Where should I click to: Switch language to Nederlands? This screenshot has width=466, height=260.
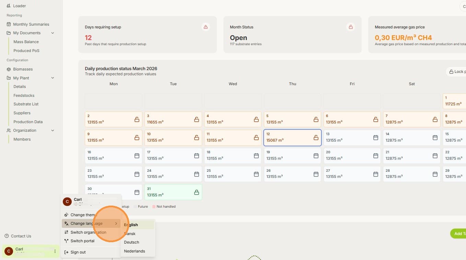(x=138, y=251)
